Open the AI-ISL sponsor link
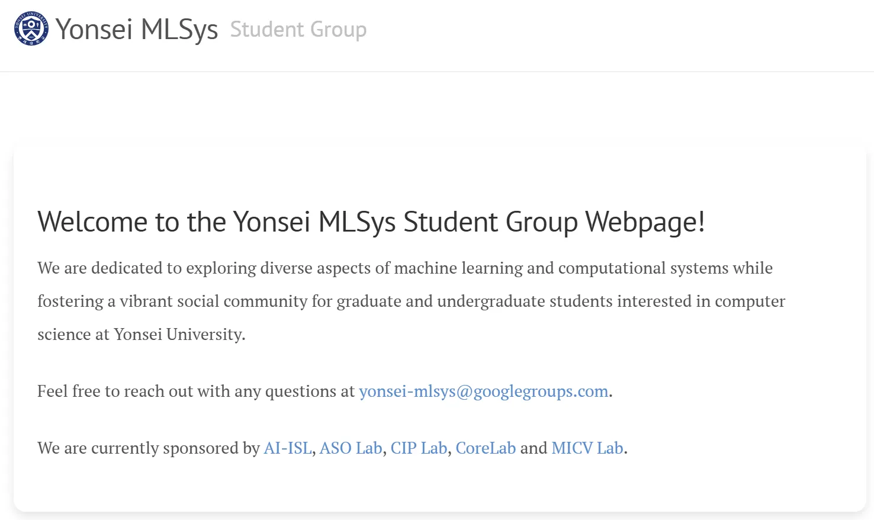This screenshot has width=874, height=520. [287, 448]
